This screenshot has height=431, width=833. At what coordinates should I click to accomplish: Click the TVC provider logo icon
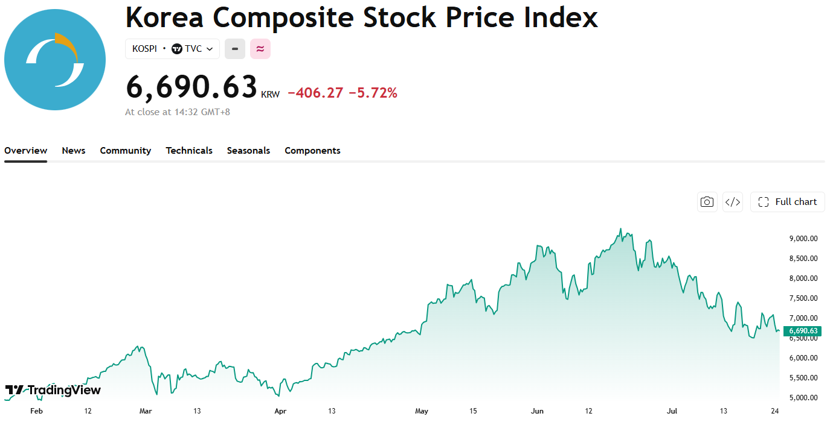tap(176, 49)
